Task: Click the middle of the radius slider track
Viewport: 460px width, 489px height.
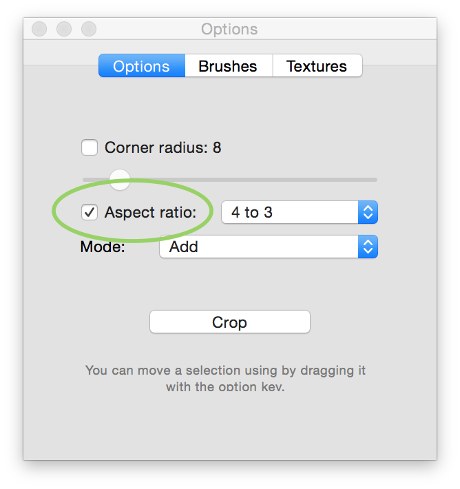Action: pos(230,180)
